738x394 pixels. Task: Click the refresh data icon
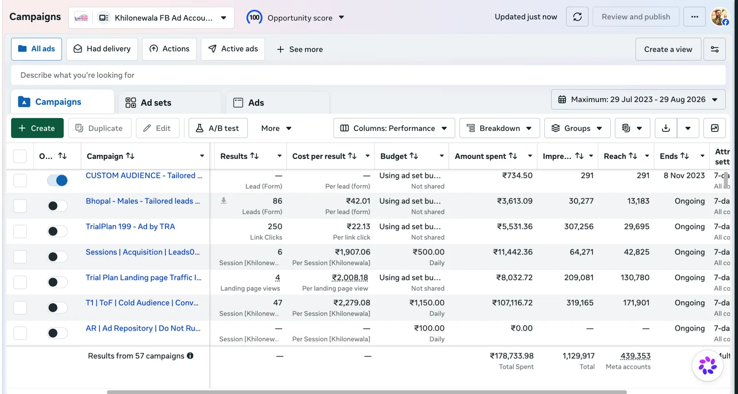click(x=577, y=17)
